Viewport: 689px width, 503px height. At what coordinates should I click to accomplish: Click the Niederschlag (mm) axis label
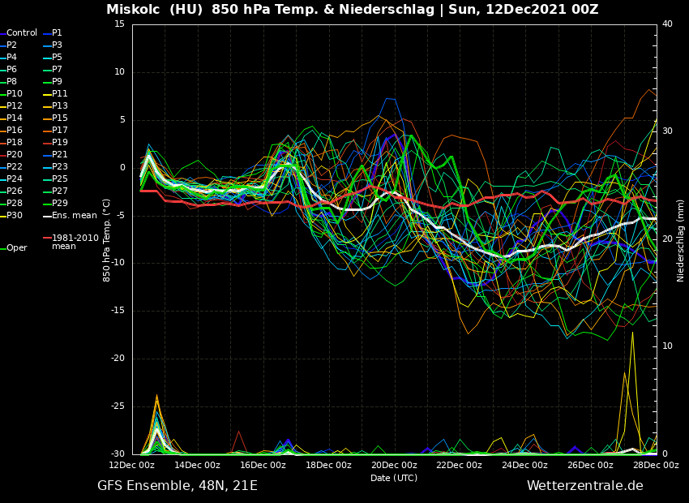click(681, 240)
